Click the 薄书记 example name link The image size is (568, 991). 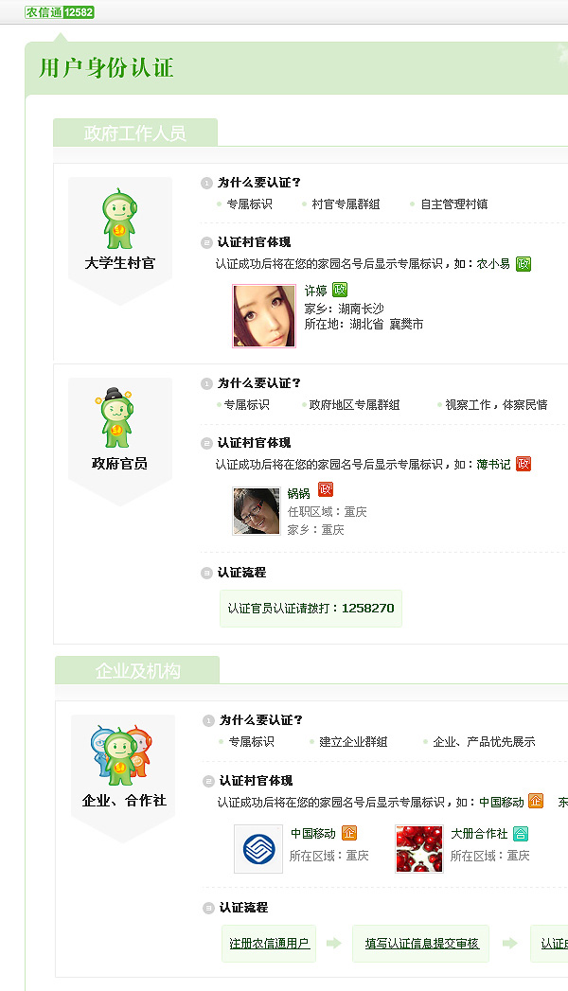(493, 464)
